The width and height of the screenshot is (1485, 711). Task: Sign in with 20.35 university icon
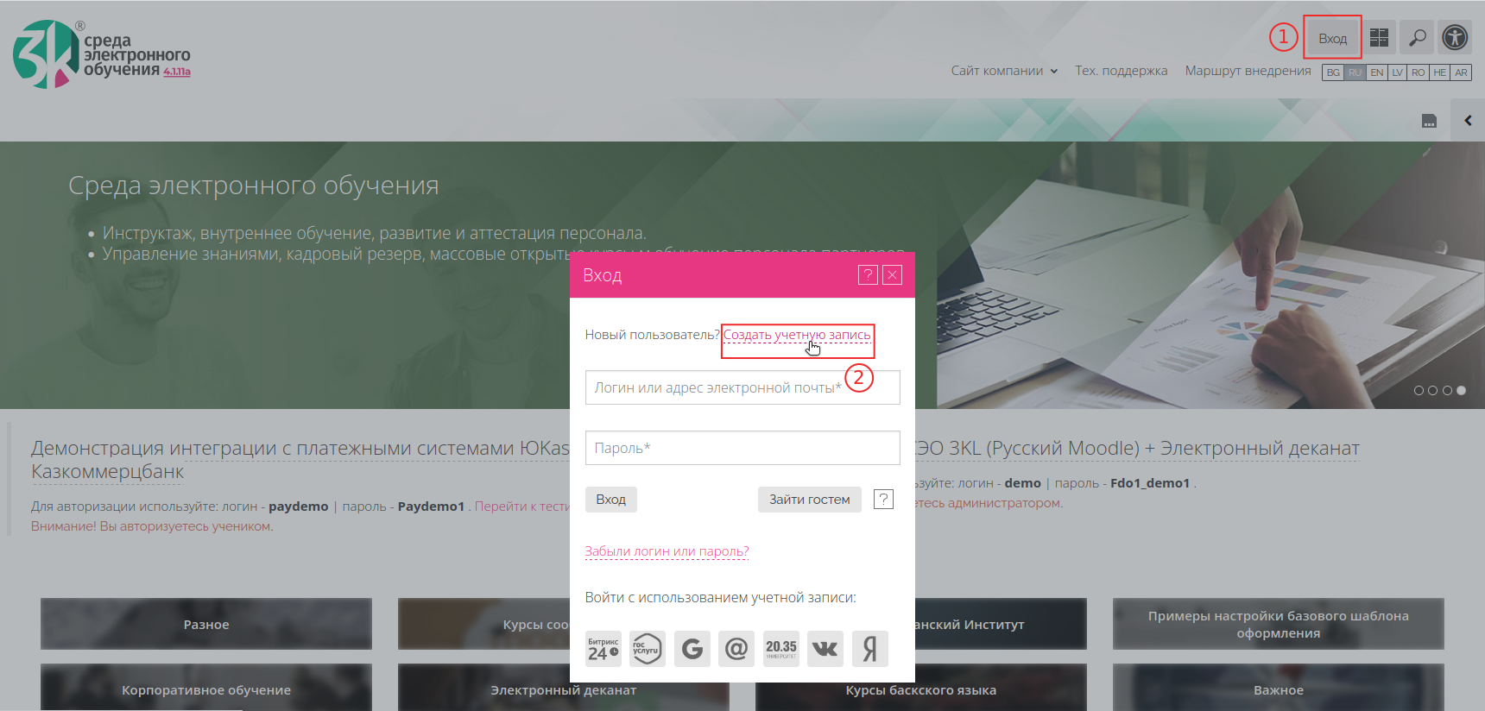(x=781, y=648)
